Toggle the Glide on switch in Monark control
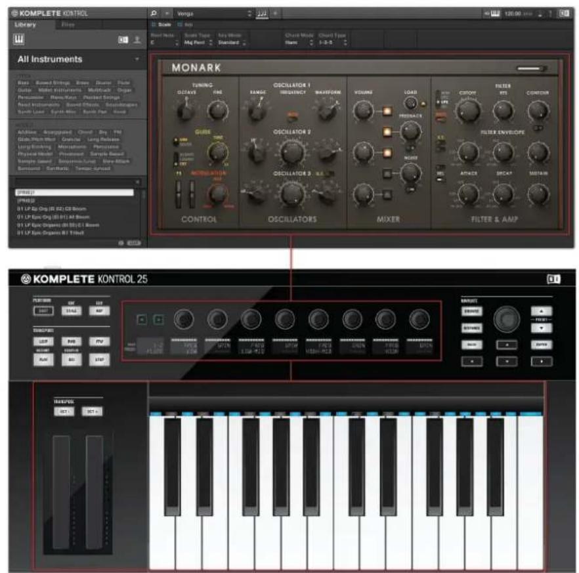579x573 pixels. [x=176, y=142]
